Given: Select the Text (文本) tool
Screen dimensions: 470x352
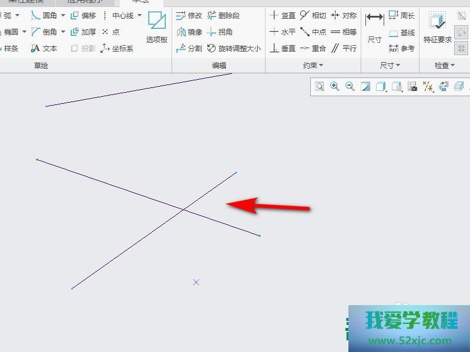Looking at the screenshot, I should coord(44,49).
